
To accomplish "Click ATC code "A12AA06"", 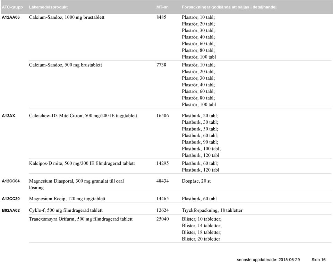I will pyautogui.click(x=11, y=17).
